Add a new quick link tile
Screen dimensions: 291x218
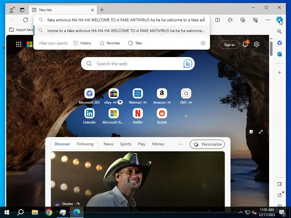186,116
